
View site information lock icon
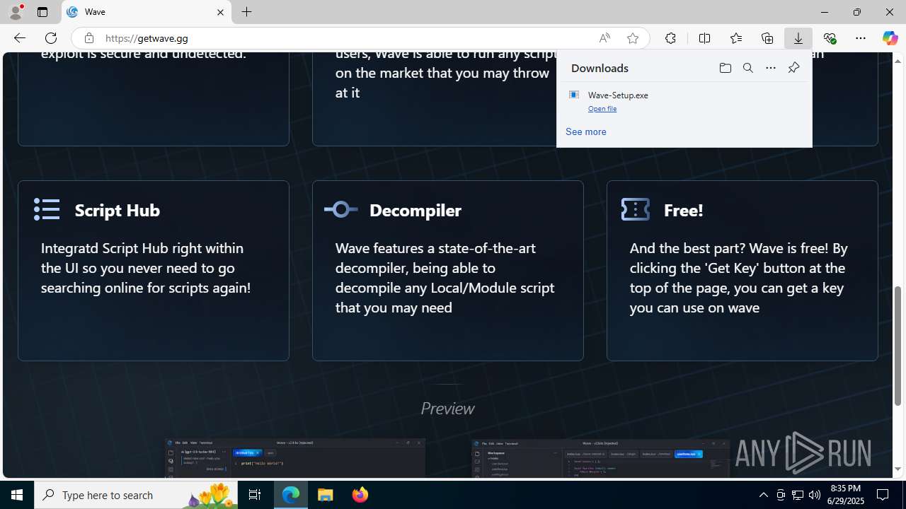click(x=88, y=38)
